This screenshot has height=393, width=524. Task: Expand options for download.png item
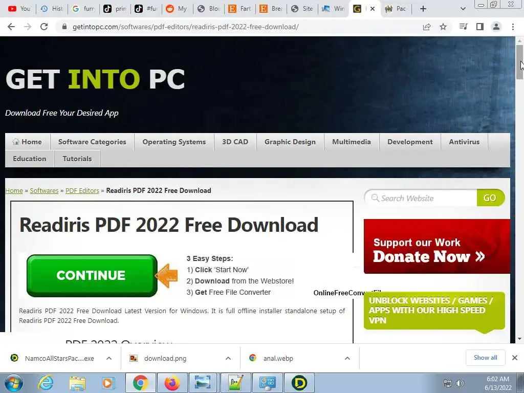click(x=228, y=358)
